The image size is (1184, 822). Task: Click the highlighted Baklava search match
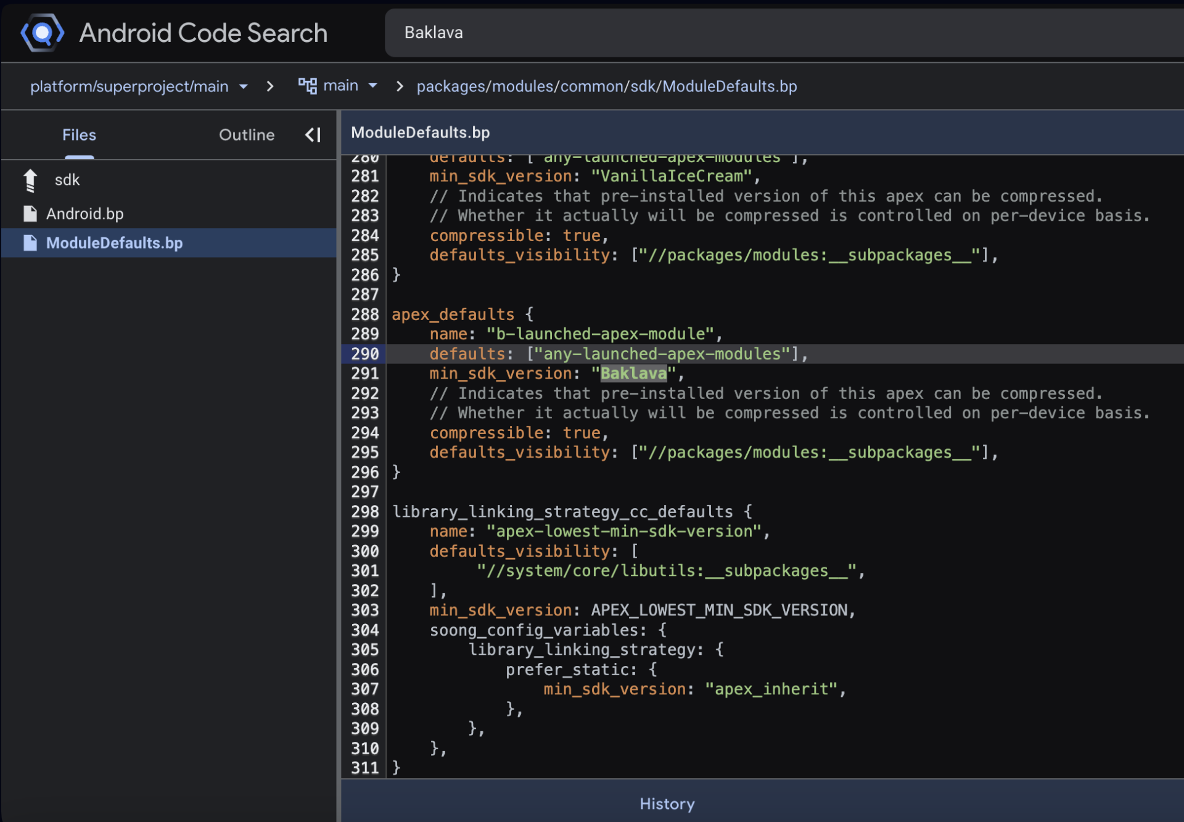tap(633, 373)
